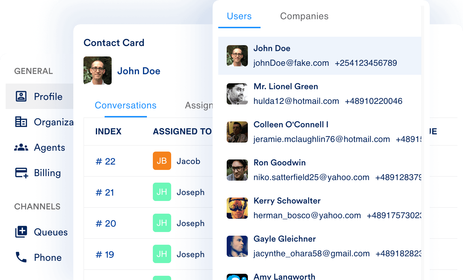Viewport: 463px width, 280px height.
Task: Click assignee name Jacob
Action: pos(188,161)
